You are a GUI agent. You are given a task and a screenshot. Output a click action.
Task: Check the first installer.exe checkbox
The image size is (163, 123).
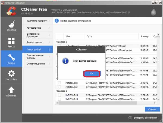59,83
